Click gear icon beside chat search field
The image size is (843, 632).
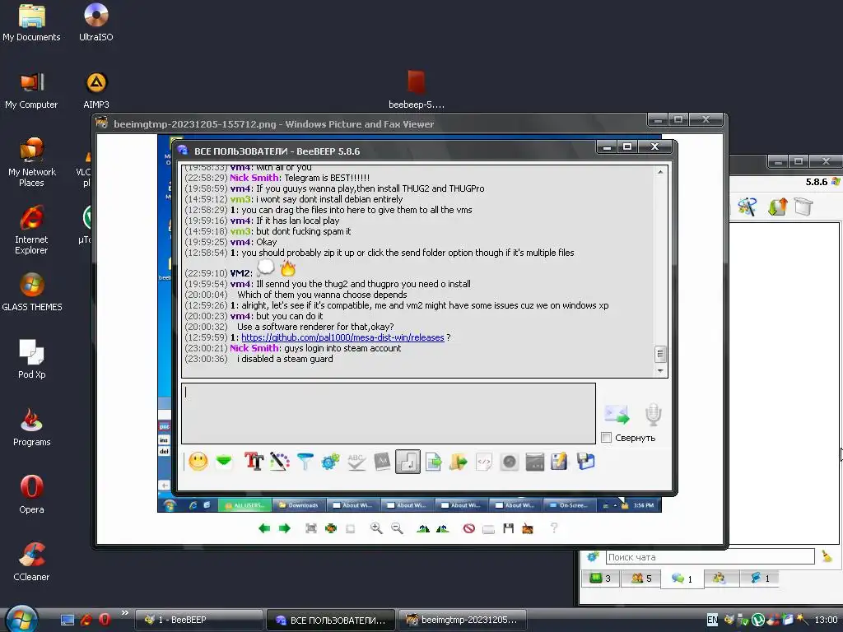coord(593,557)
